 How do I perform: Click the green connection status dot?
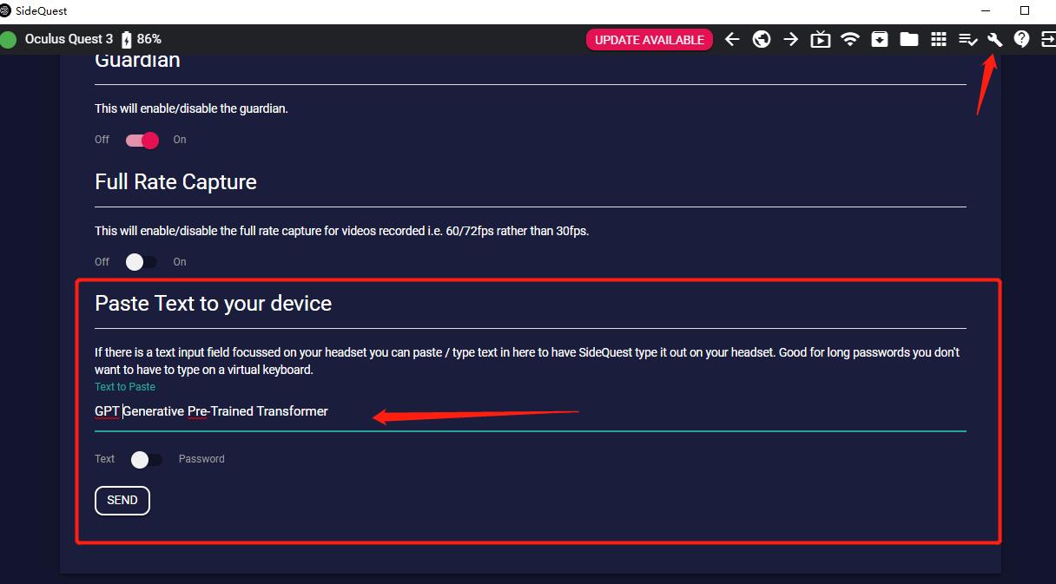[9, 39]
